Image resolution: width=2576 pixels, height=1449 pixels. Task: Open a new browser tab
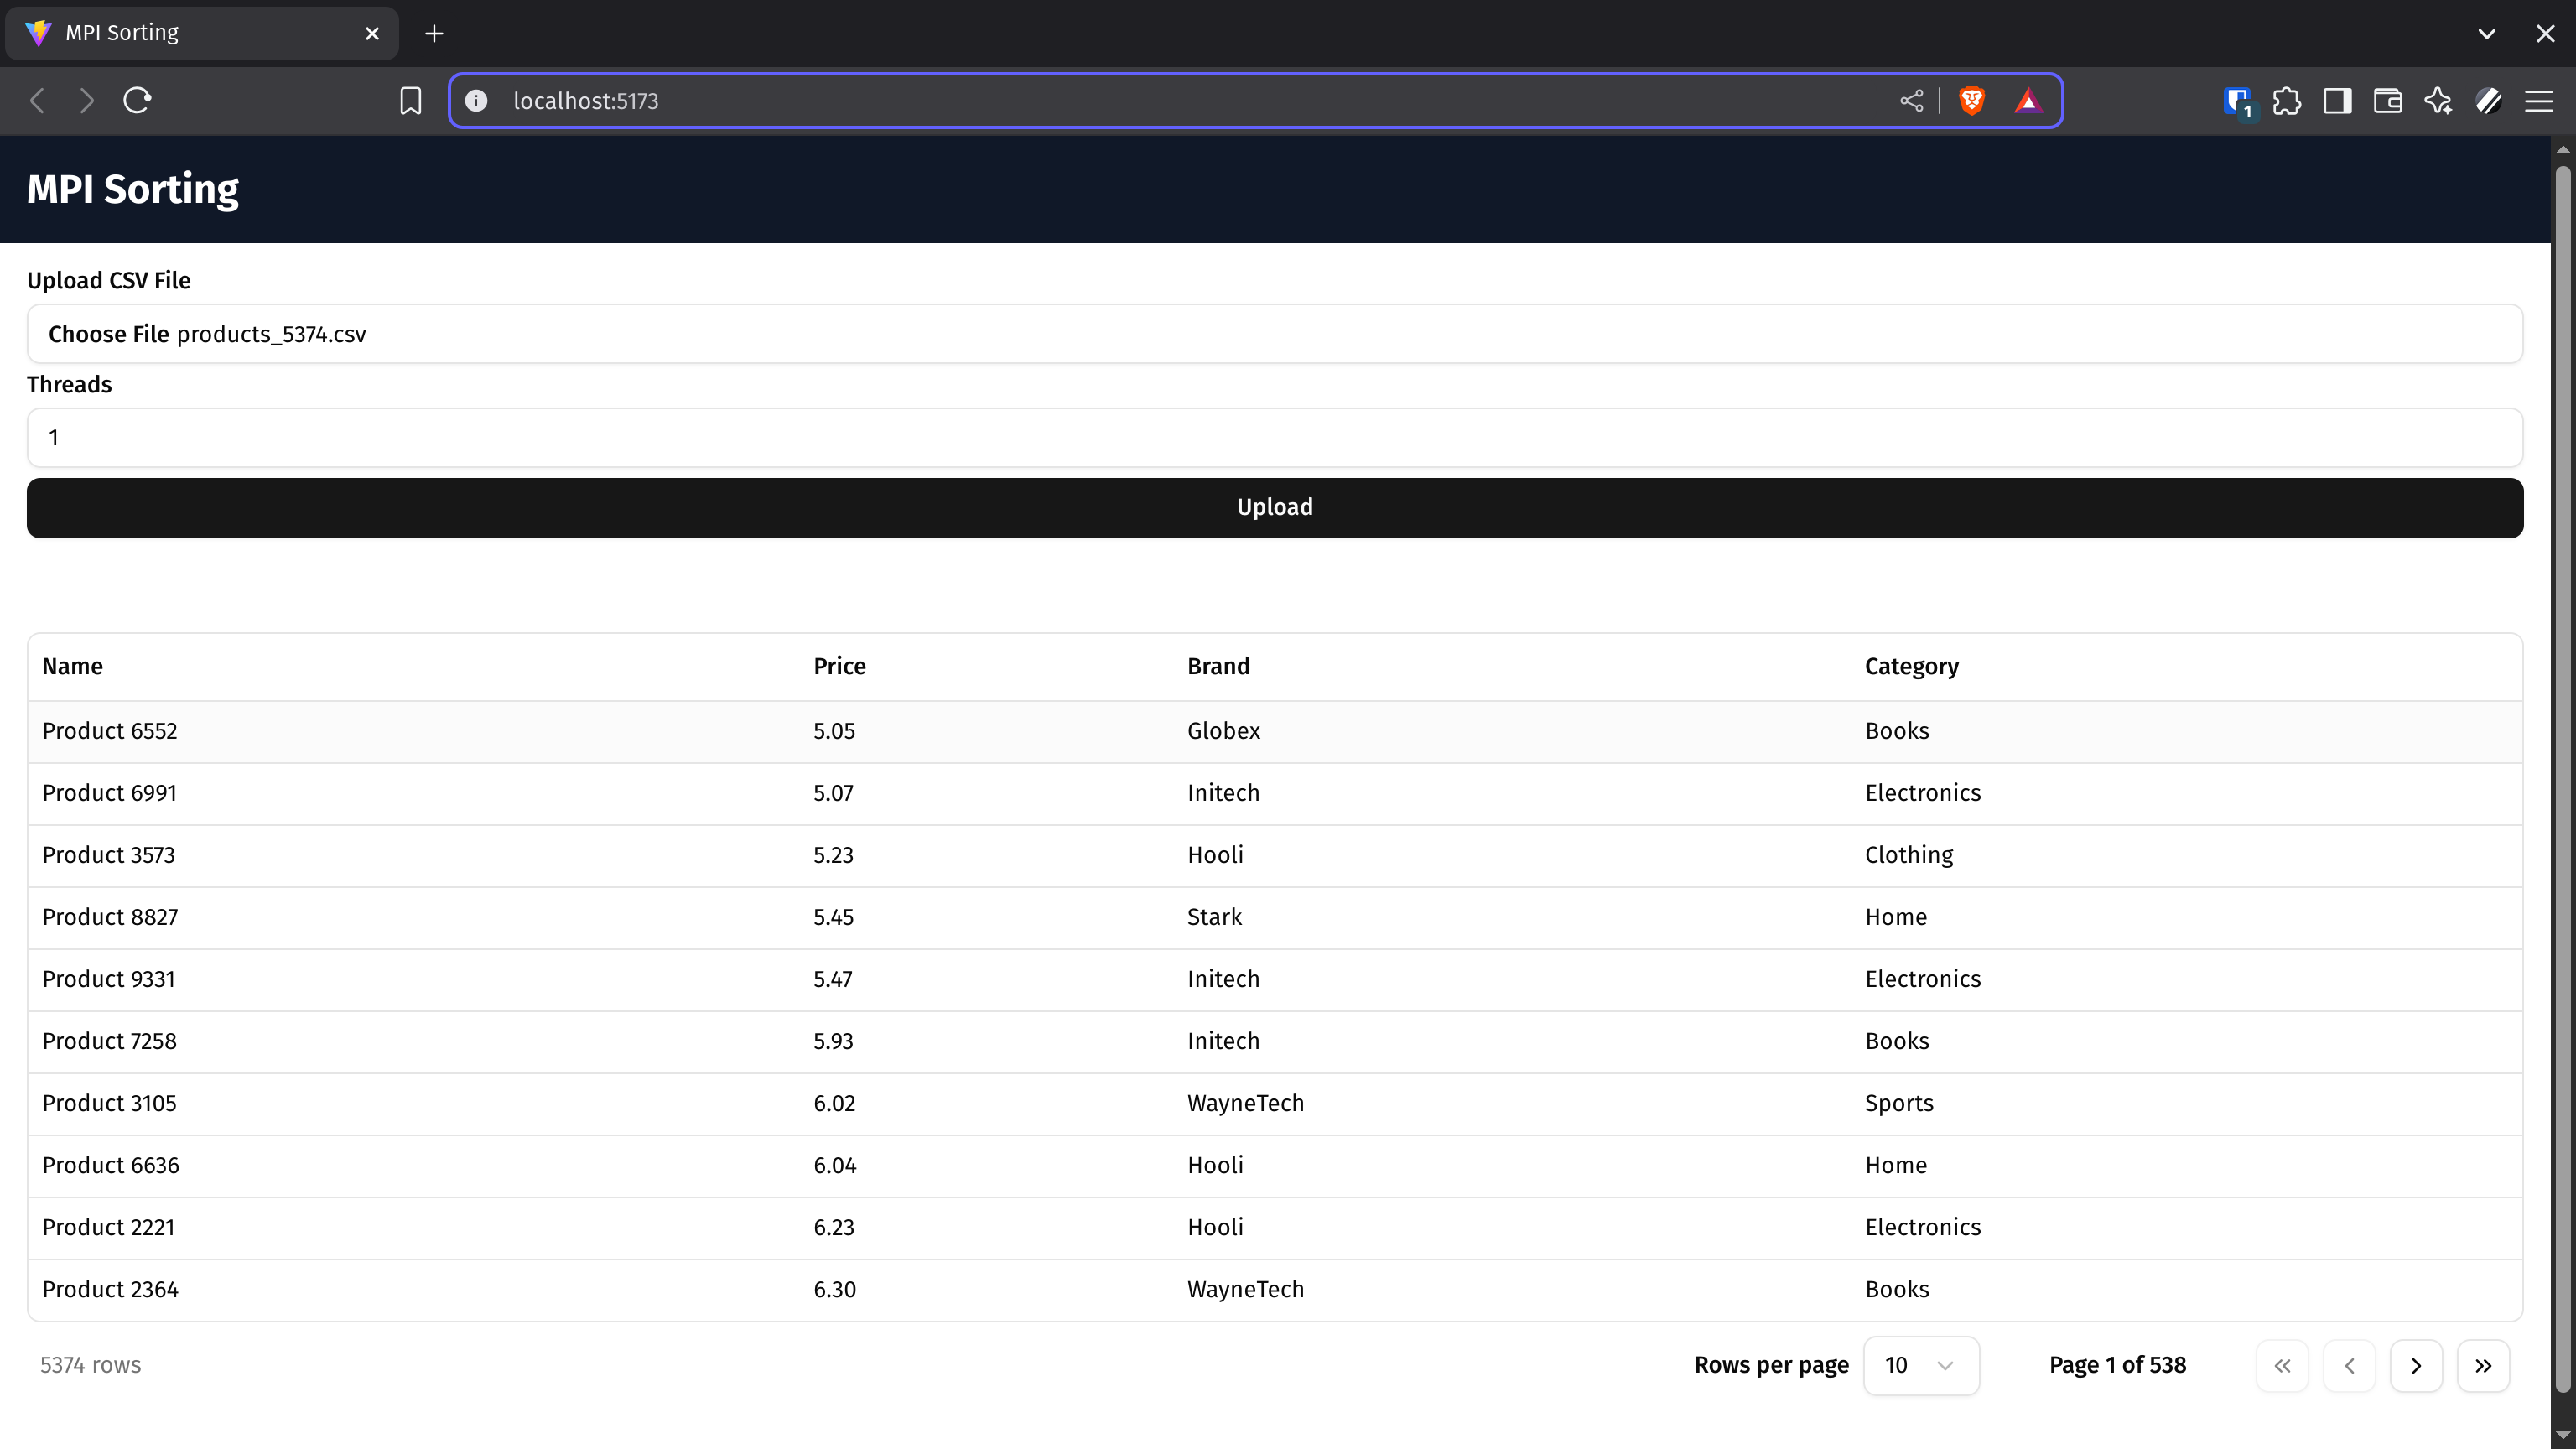[x=434, y=33]
